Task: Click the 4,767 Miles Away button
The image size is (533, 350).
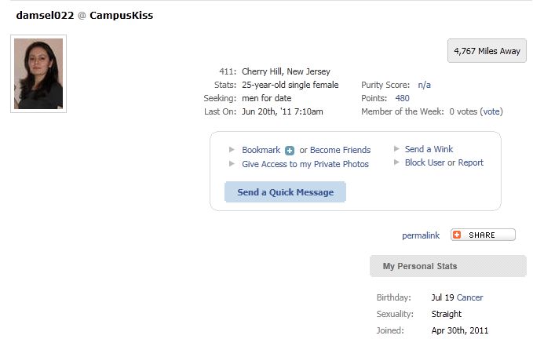Action: [x=487, y=51]
